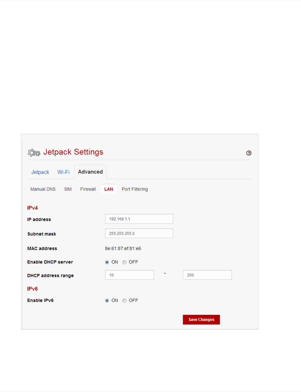Click the IP address input field

click(139, 219)
